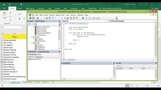The width and height of the screenshot is (161, 90).
Task: Switch code window to Procedure View
Action: point(62,60)
